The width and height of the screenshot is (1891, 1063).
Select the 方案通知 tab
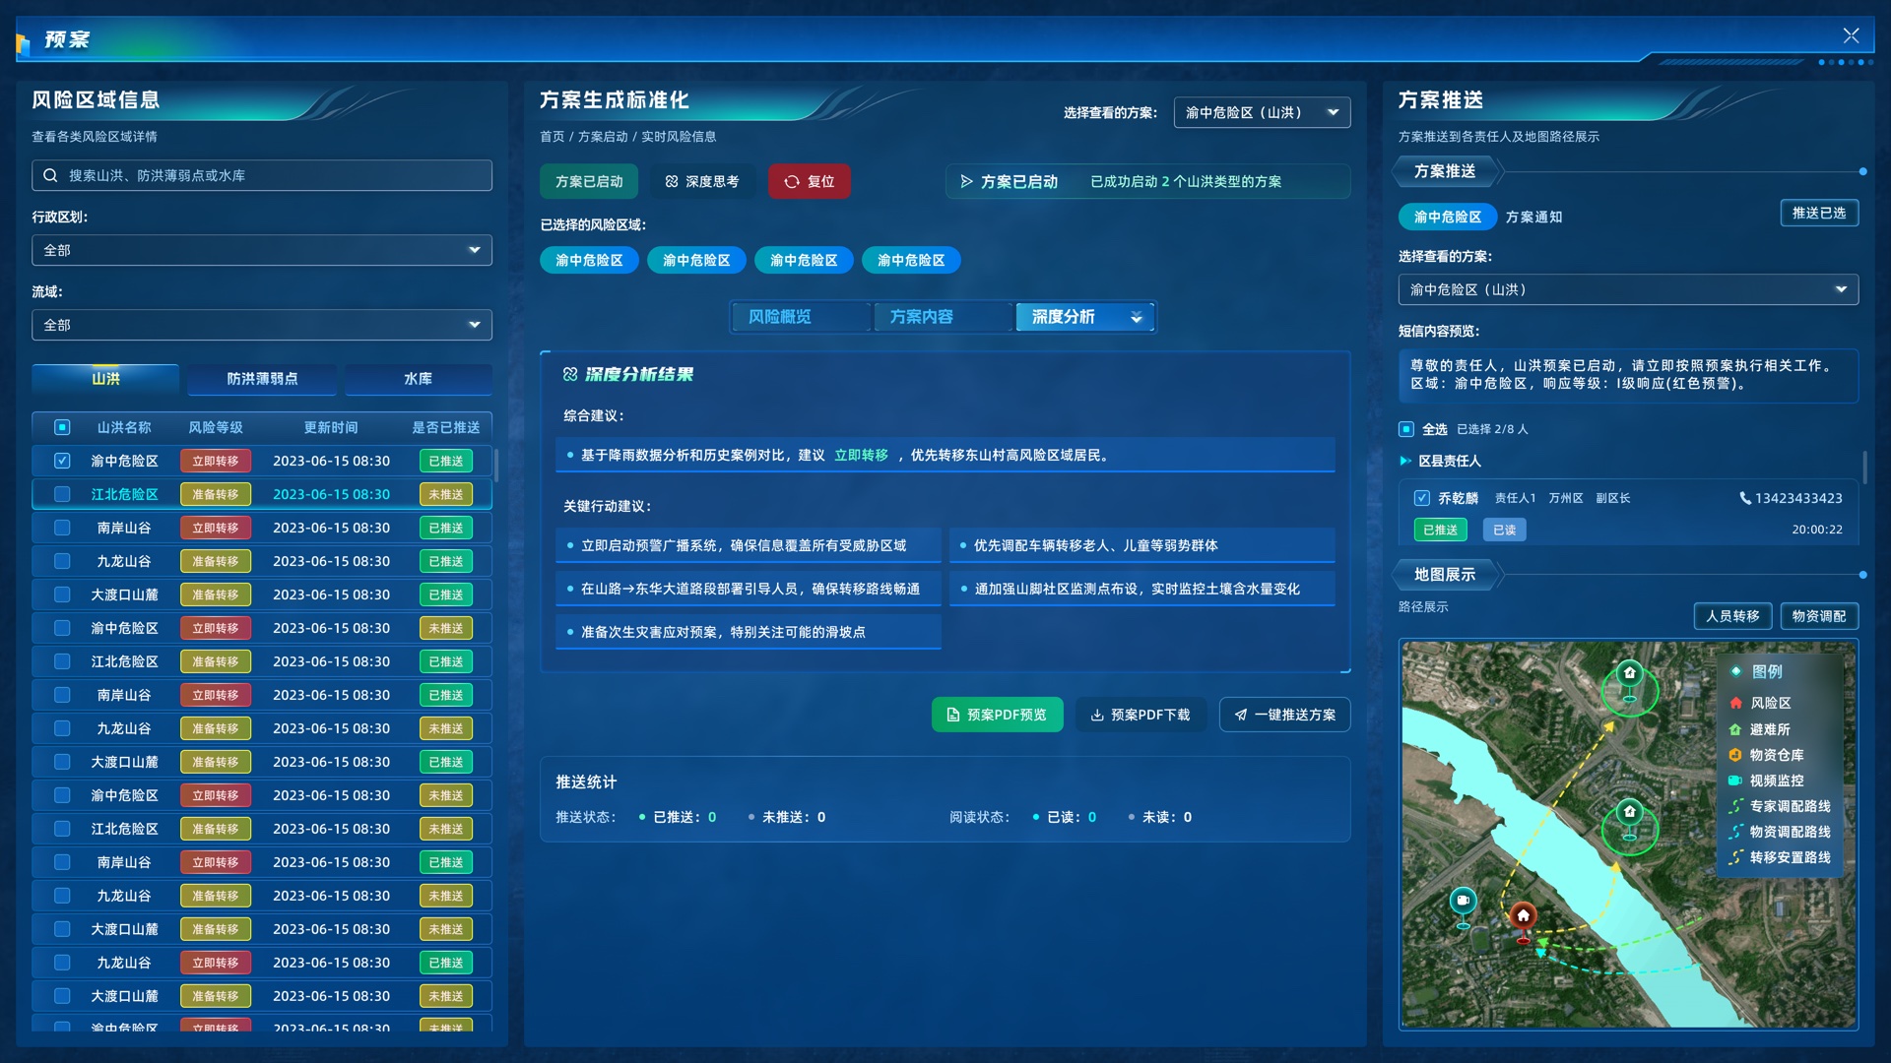pos(1533,217)
